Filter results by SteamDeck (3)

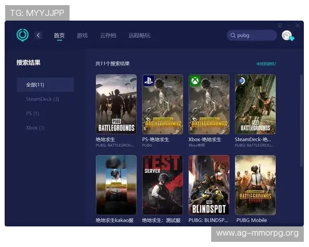(42, 99)
